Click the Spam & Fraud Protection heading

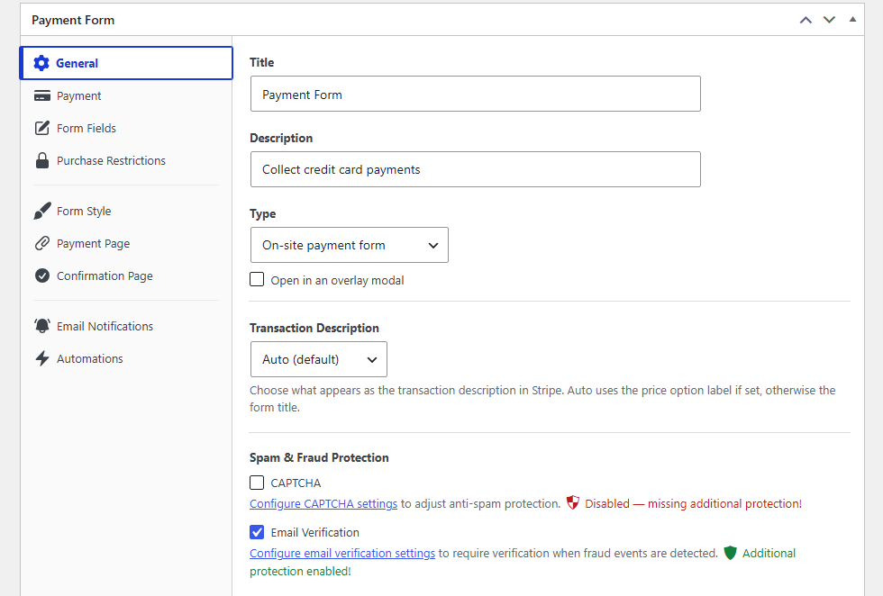coord(319,457)
